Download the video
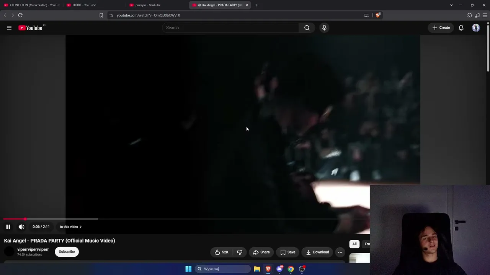Screen dimensions: 490x275 [x=317, y=252]
